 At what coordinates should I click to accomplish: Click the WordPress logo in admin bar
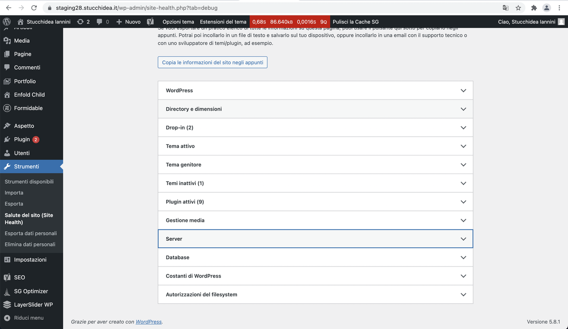point(7,21)
